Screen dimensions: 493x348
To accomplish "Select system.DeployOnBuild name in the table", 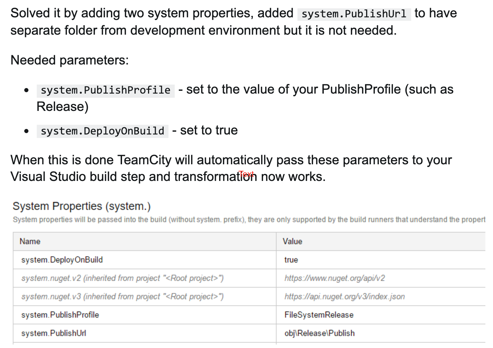I will [62, 260].
